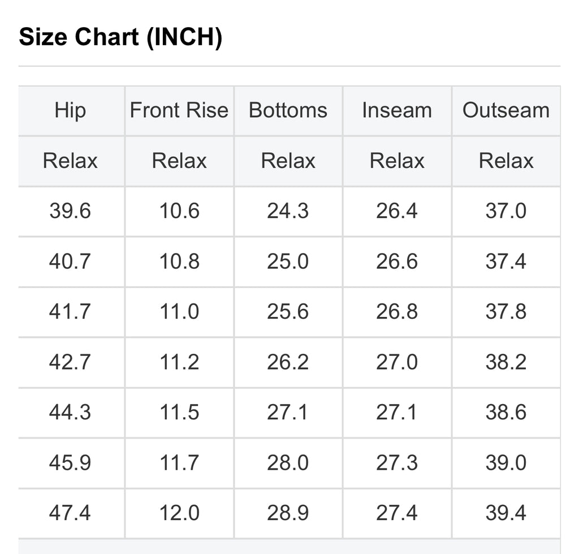Click the 39.4 outseam value
Screen dimensions: 579x554
tap(506, 513)
